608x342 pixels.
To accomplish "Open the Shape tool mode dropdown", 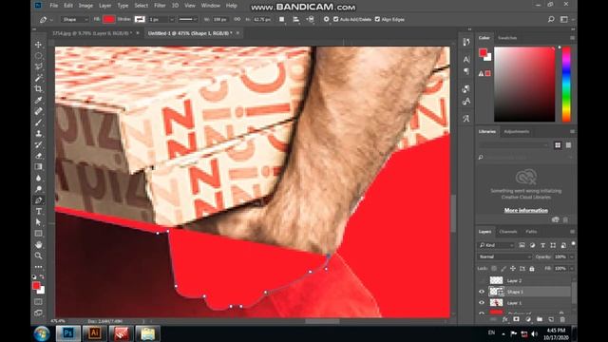I will click(74, 19).
